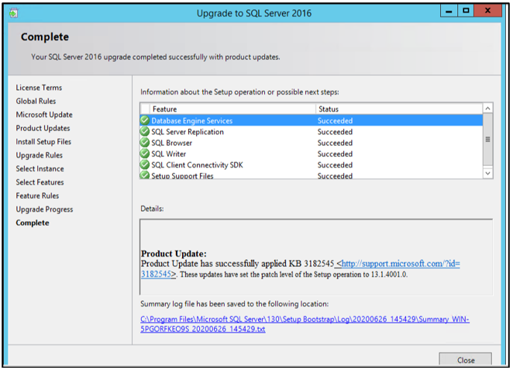Select the Product Updates step in sidebar
The height and width of the screenshot is (370, 513).
43,128
